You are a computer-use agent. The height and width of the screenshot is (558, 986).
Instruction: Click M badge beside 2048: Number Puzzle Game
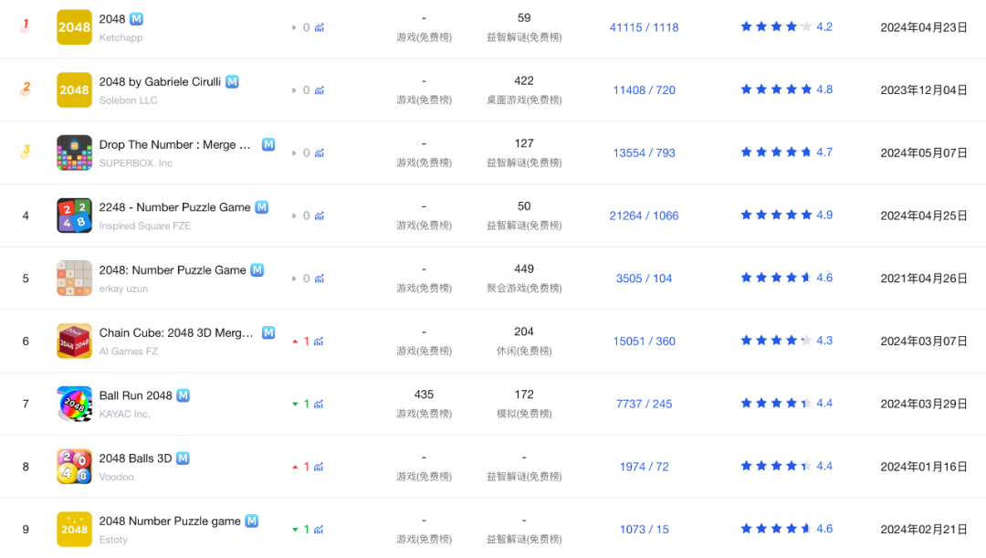(257, 270)
